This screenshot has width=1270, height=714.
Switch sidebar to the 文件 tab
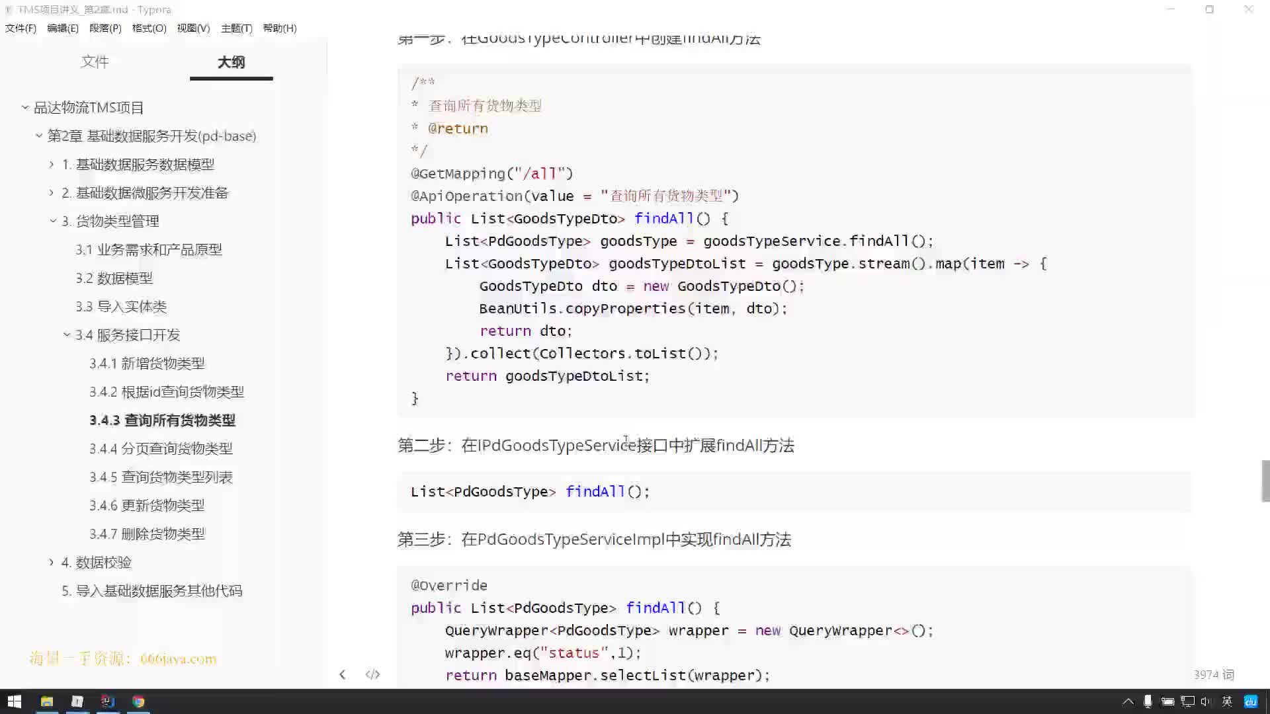(95, 61)
